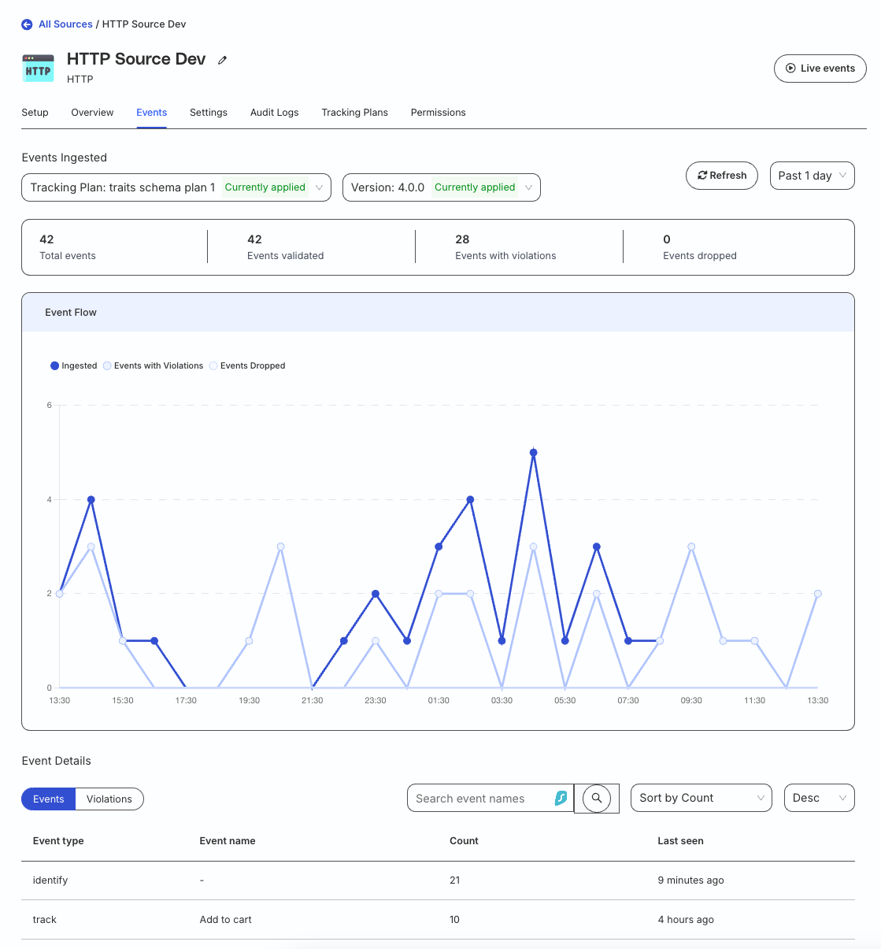
Task: Click the magnifier search button
Action: click(x=597, y=799)
